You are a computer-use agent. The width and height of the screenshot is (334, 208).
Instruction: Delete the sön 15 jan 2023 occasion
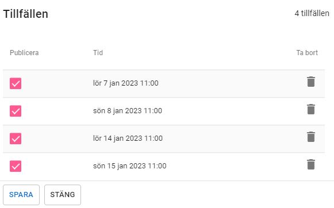[311, 164]
